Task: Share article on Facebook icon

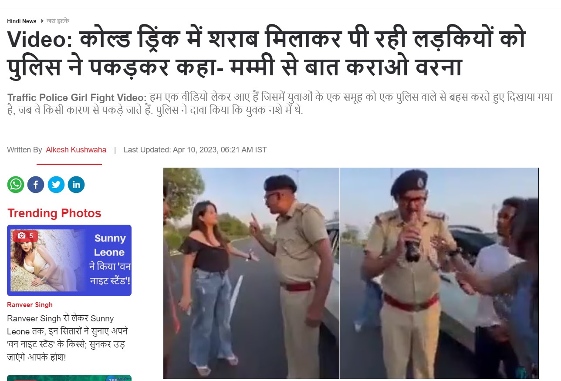Action: click(x=36, y=185)
